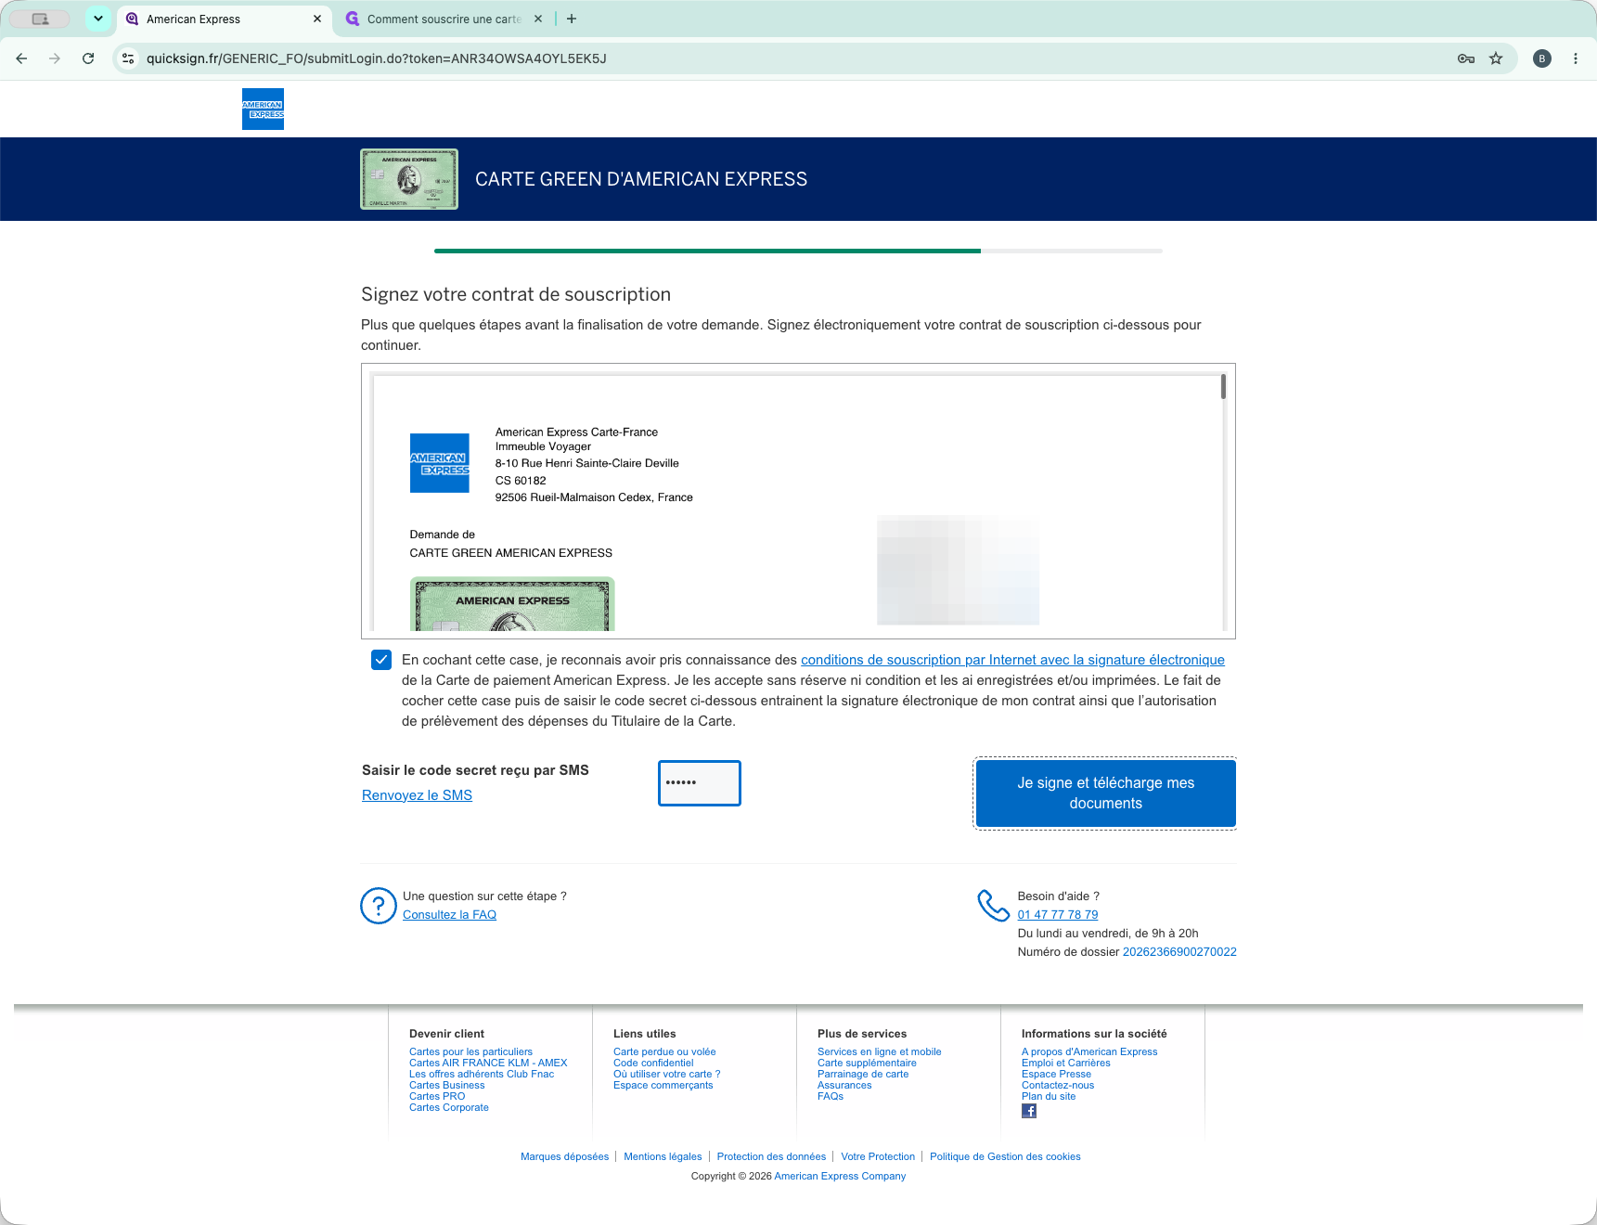
Task: Click the address bar URL
Action: [377, 58]
